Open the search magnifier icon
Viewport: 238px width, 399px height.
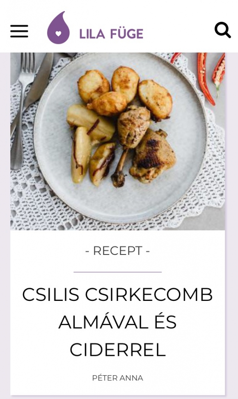tap(222, 30)
